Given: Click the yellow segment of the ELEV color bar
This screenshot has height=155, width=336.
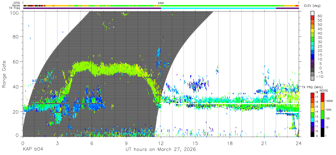Looking at the screenshot, I should (x=312, y=31).
